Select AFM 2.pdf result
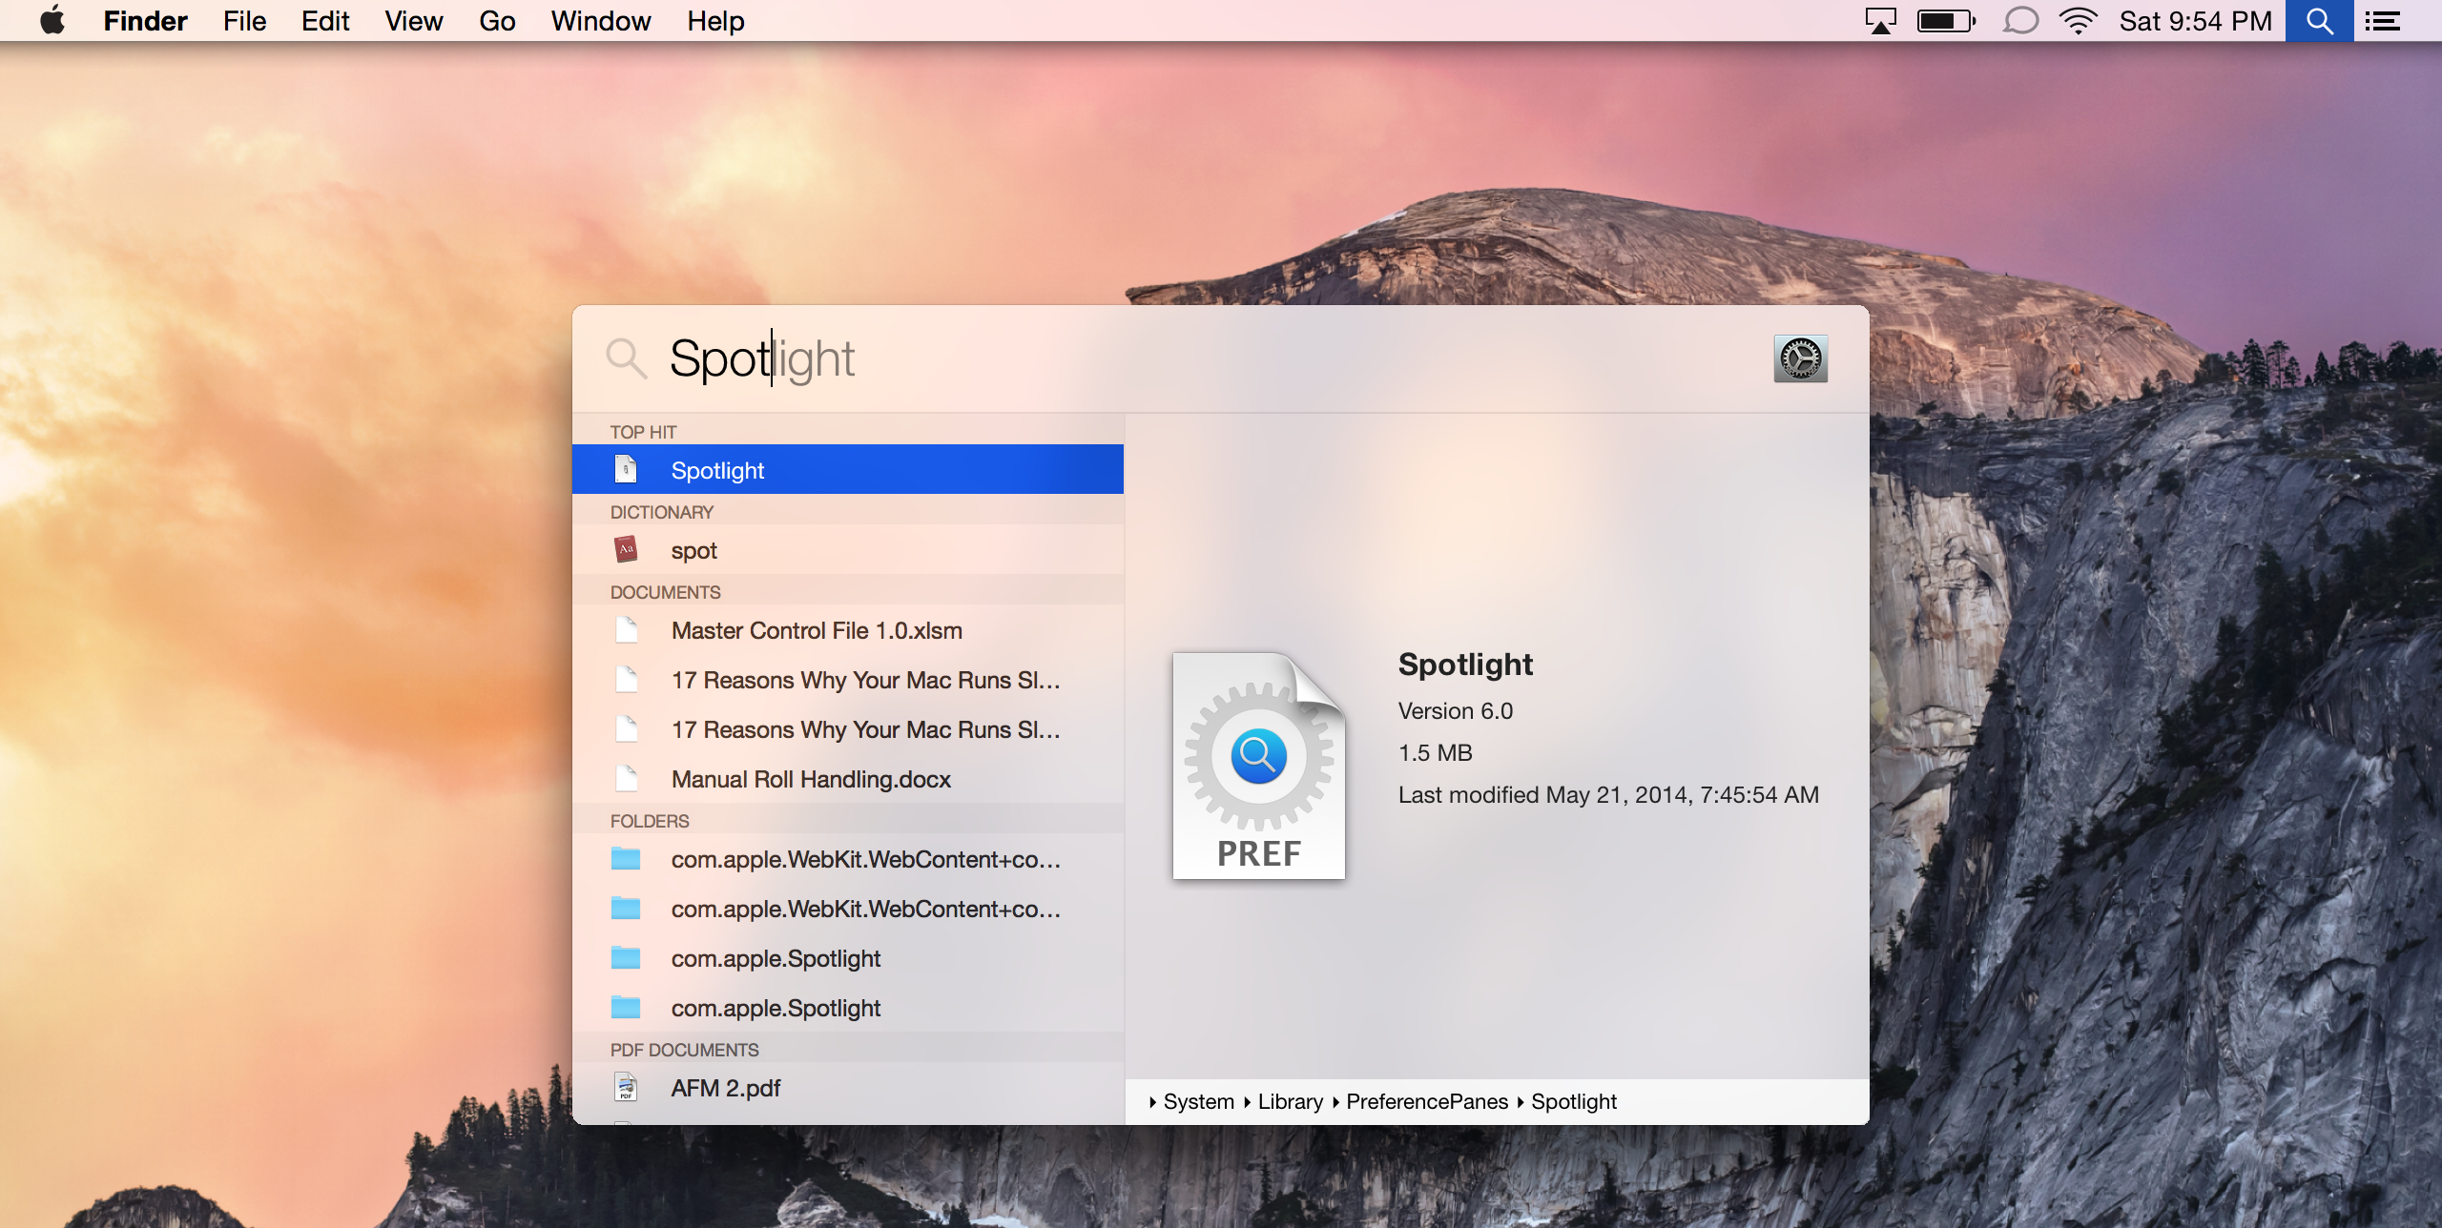 tap(848, 1087)
